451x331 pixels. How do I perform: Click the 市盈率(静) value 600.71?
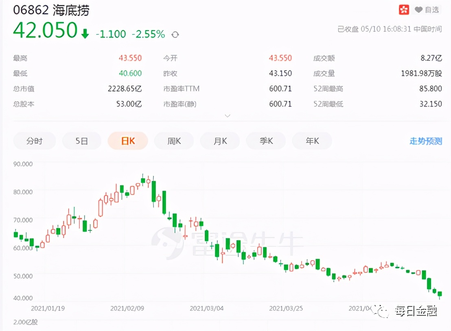280,104
